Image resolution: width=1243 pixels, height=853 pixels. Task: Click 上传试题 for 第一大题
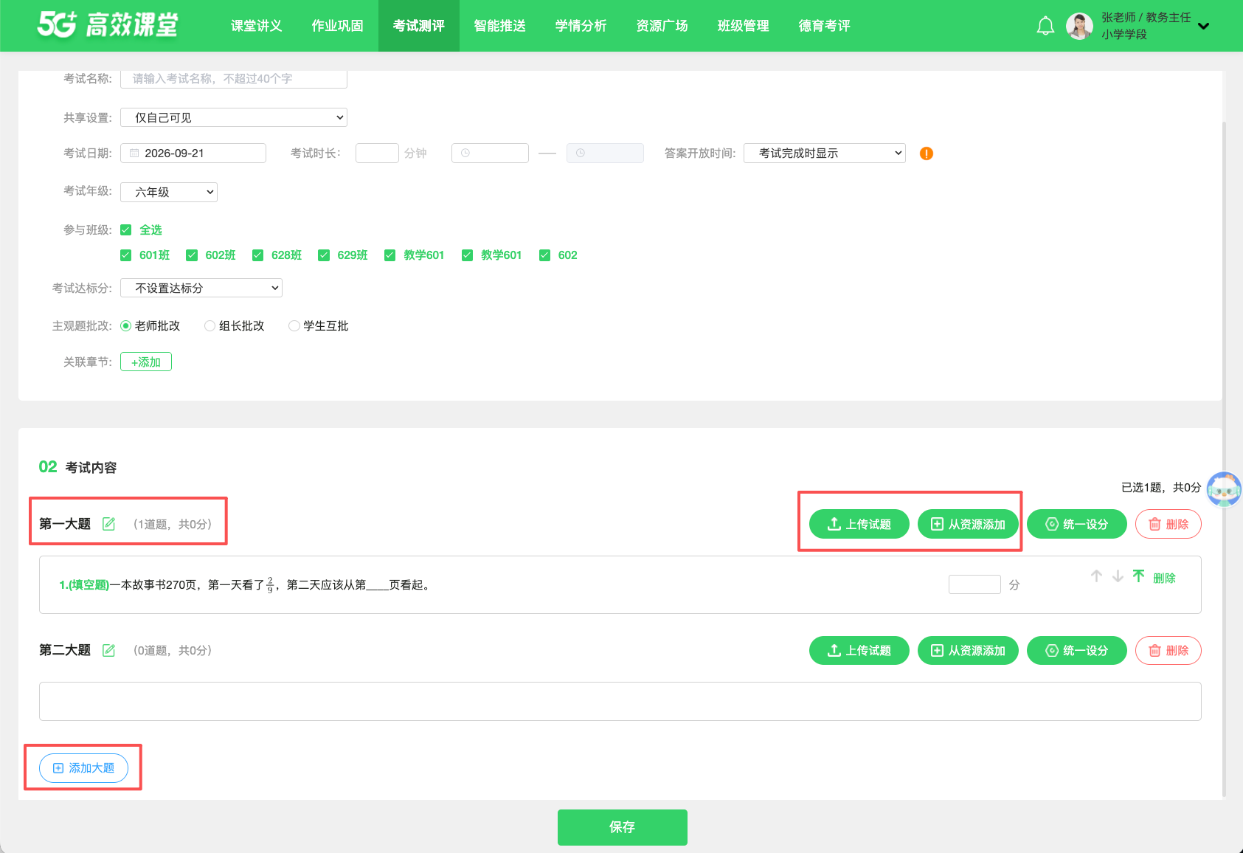pyautogui.click(x=859, y=524)
